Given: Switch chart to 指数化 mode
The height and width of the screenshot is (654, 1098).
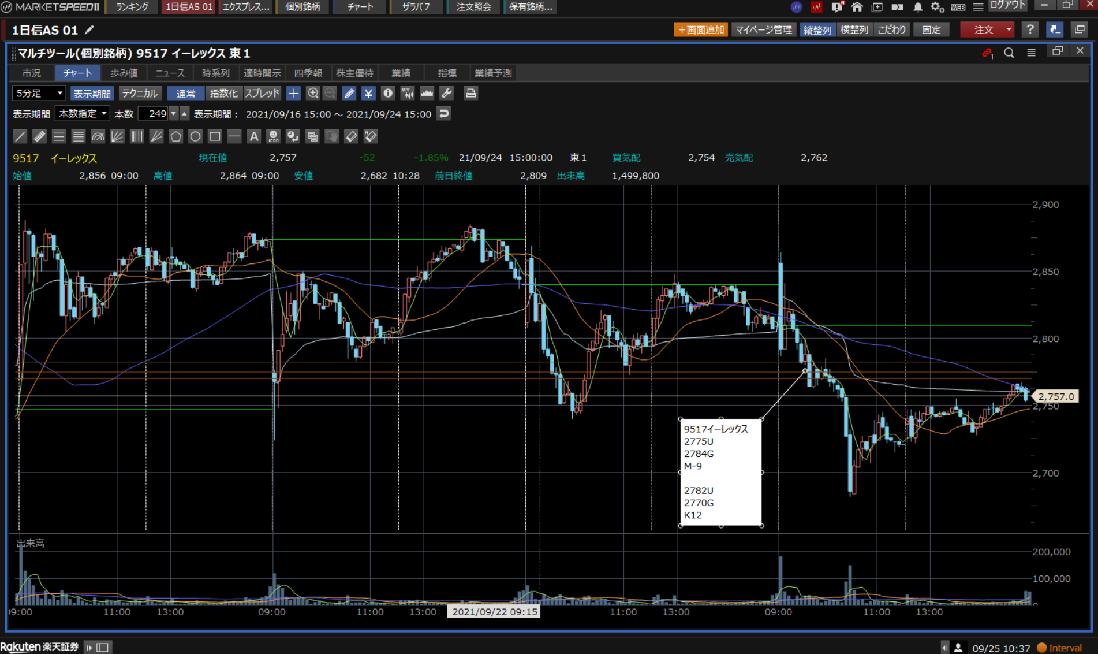Looking at the screenshot, I should point(223,93).
